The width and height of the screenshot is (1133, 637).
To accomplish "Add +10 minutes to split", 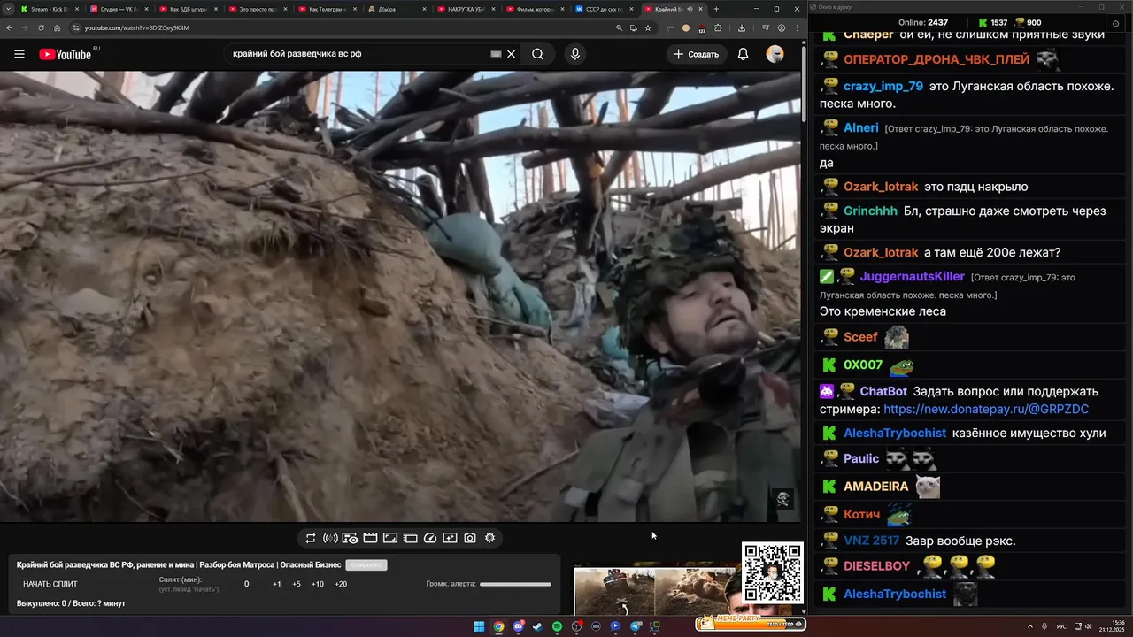I will [x=318, y=584].
